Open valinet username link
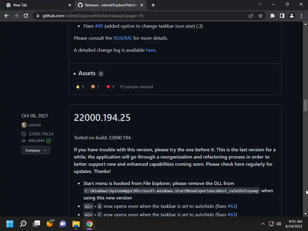 pyautogui.click(x=35, y=125)
